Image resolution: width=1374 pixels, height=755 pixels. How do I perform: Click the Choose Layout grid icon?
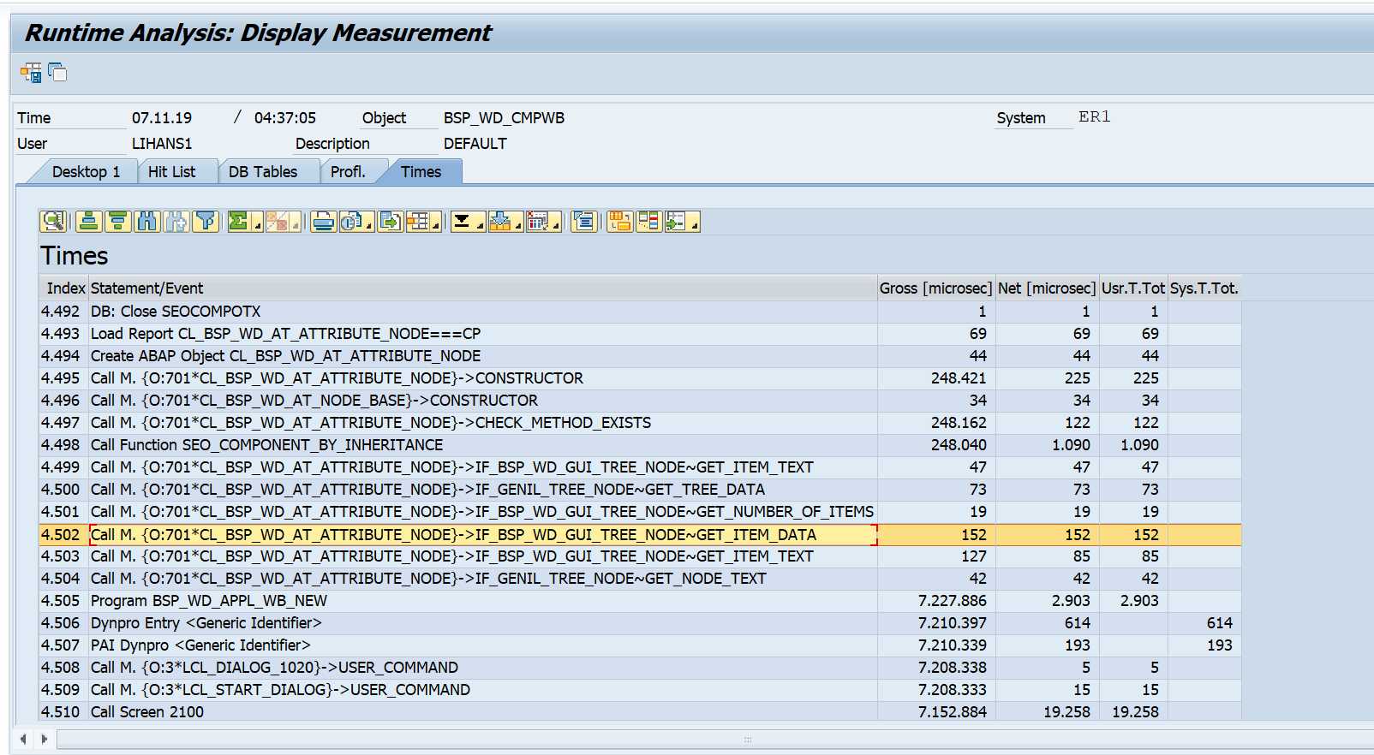418,222
